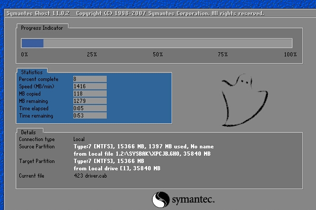Click the Statistics panel title

[x=32, y=72]
